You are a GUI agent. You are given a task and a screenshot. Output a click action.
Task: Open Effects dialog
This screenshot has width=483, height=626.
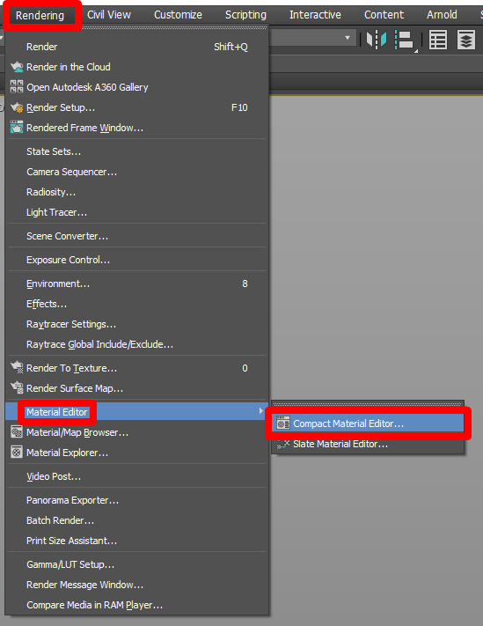[136, 305]
